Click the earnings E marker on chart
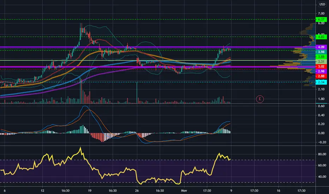Image resolution: width=329 pixels, height=194 pixels. tap(260, 99)
